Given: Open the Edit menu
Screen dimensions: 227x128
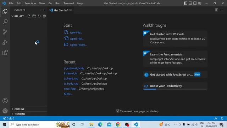Looking at the screenshot, I should point(19,3).
